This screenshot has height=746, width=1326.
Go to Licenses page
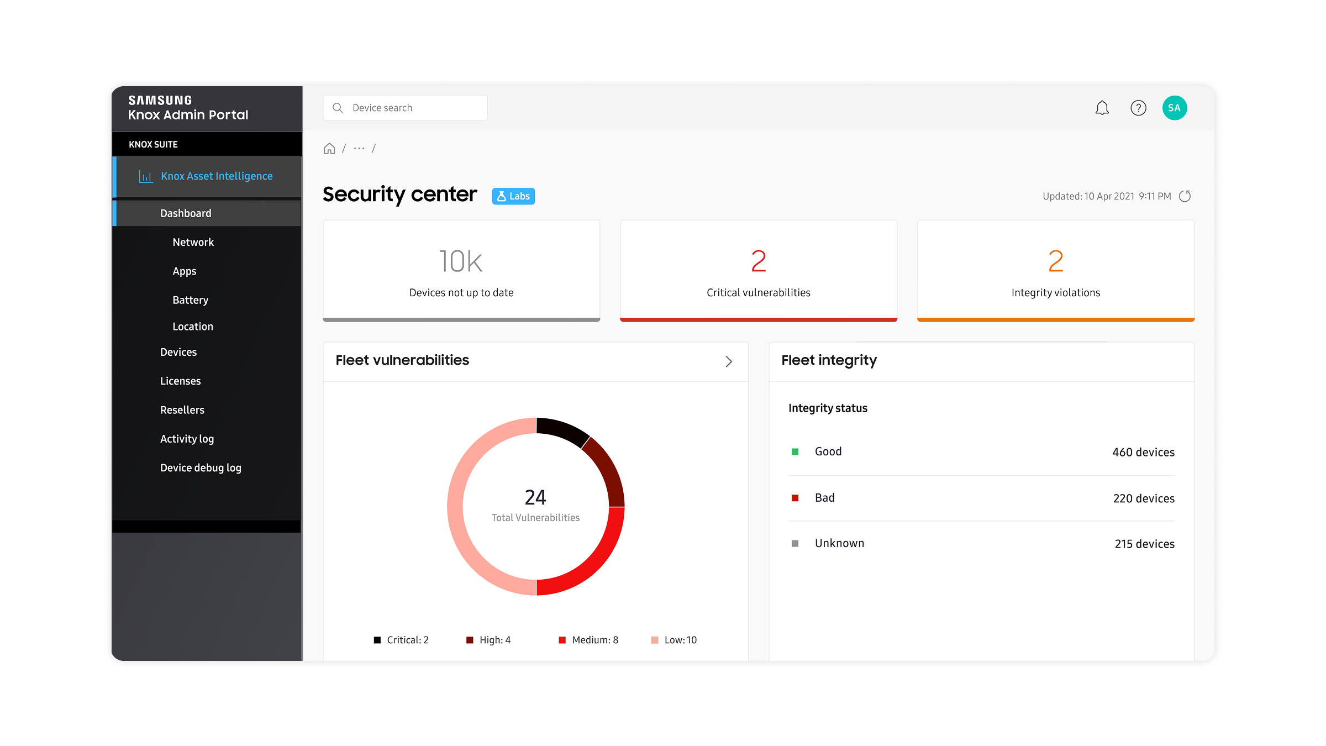pyautogui.click(x=180, y=381)
